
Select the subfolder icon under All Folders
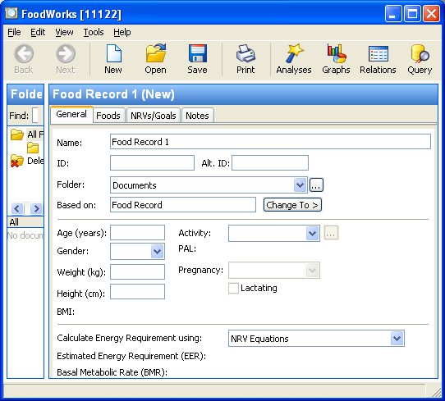click(x=33, y=148)
